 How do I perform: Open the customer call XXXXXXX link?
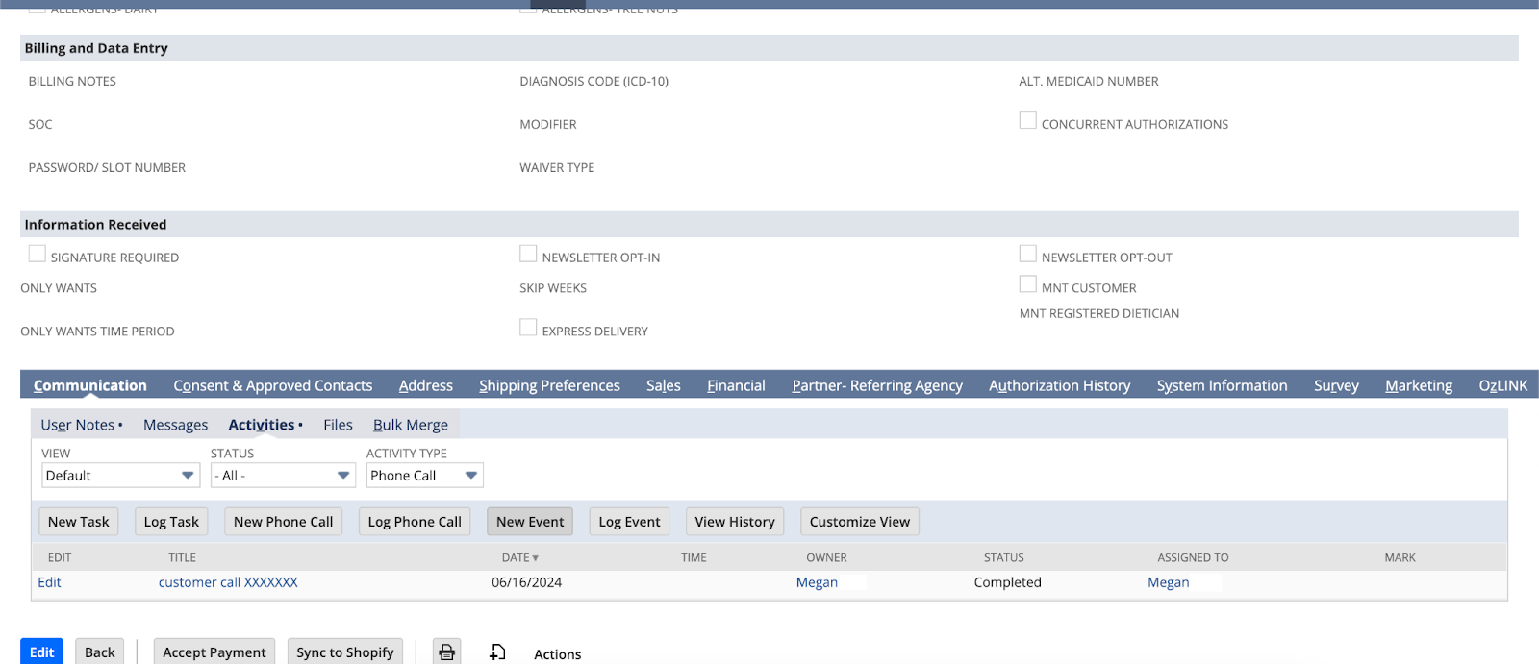228,582
